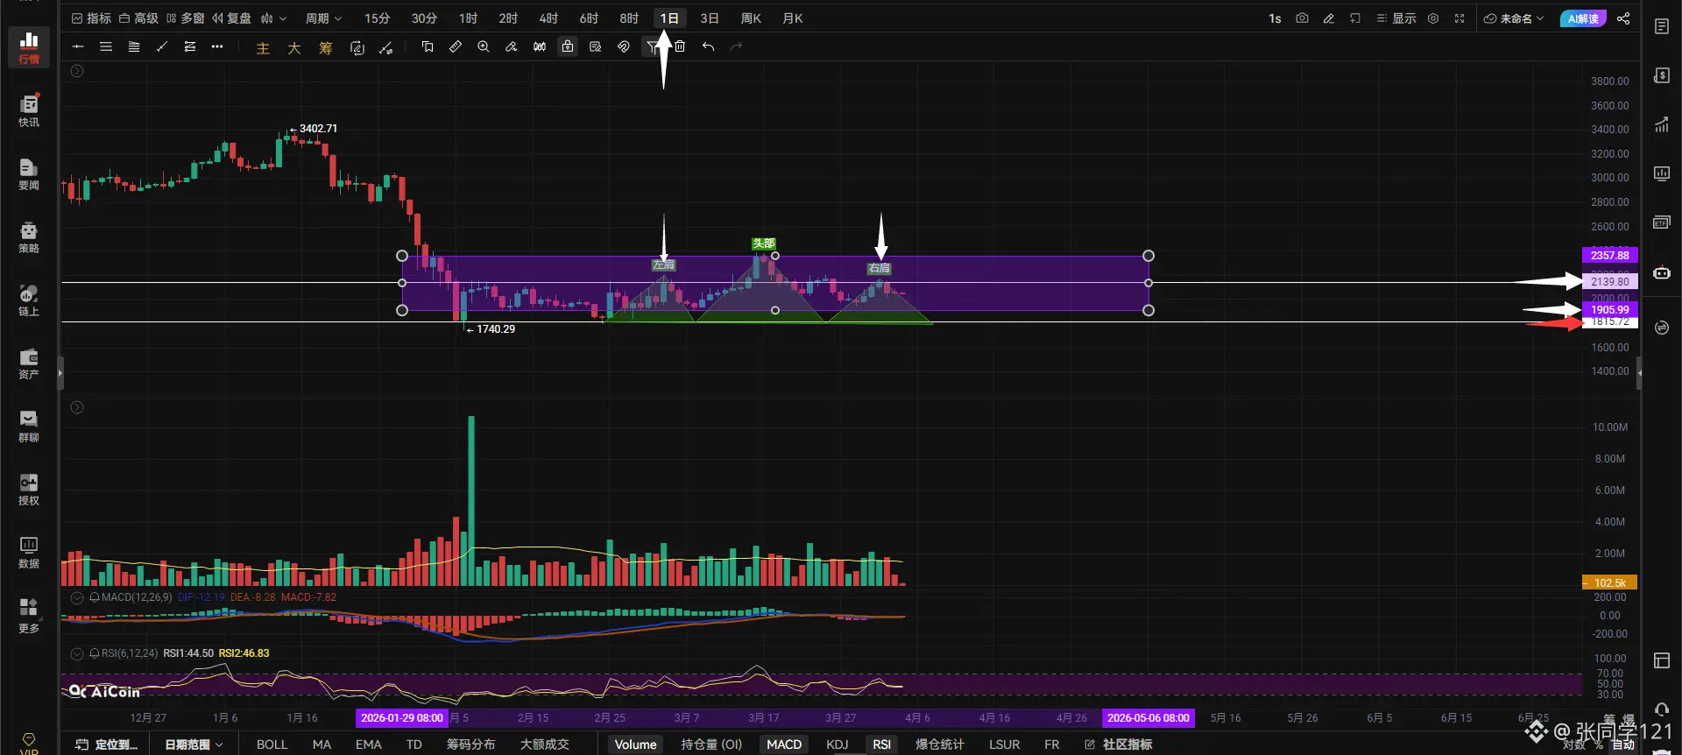The image size is (1682, 755).
Task: Open the 行情 market section in sidebar
Action: click(x=29, y=47)
